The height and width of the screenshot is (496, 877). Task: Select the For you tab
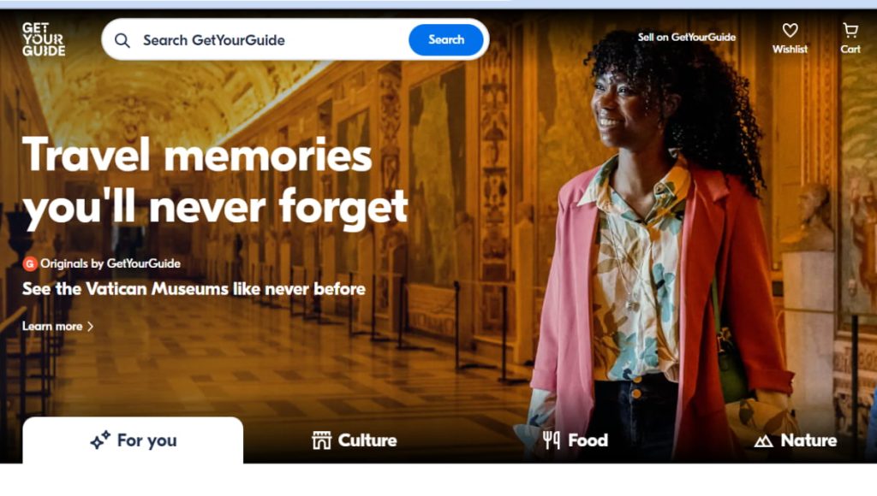pyautogui.click(x=133, y=440)
